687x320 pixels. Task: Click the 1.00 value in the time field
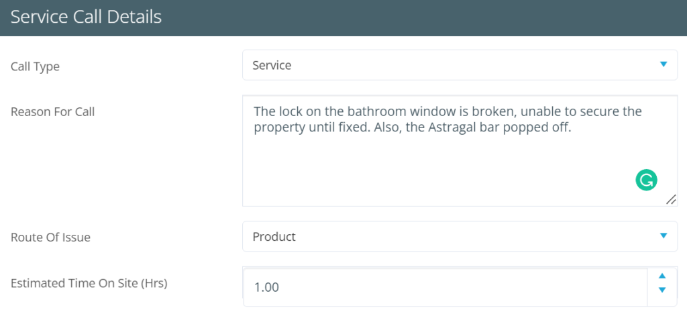(266, 287)
